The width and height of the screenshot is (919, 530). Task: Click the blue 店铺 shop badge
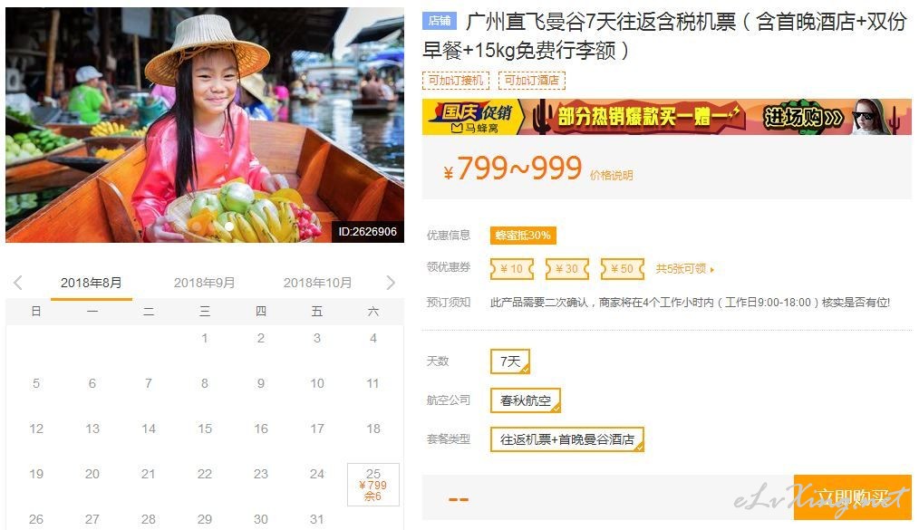coord(440,21)
